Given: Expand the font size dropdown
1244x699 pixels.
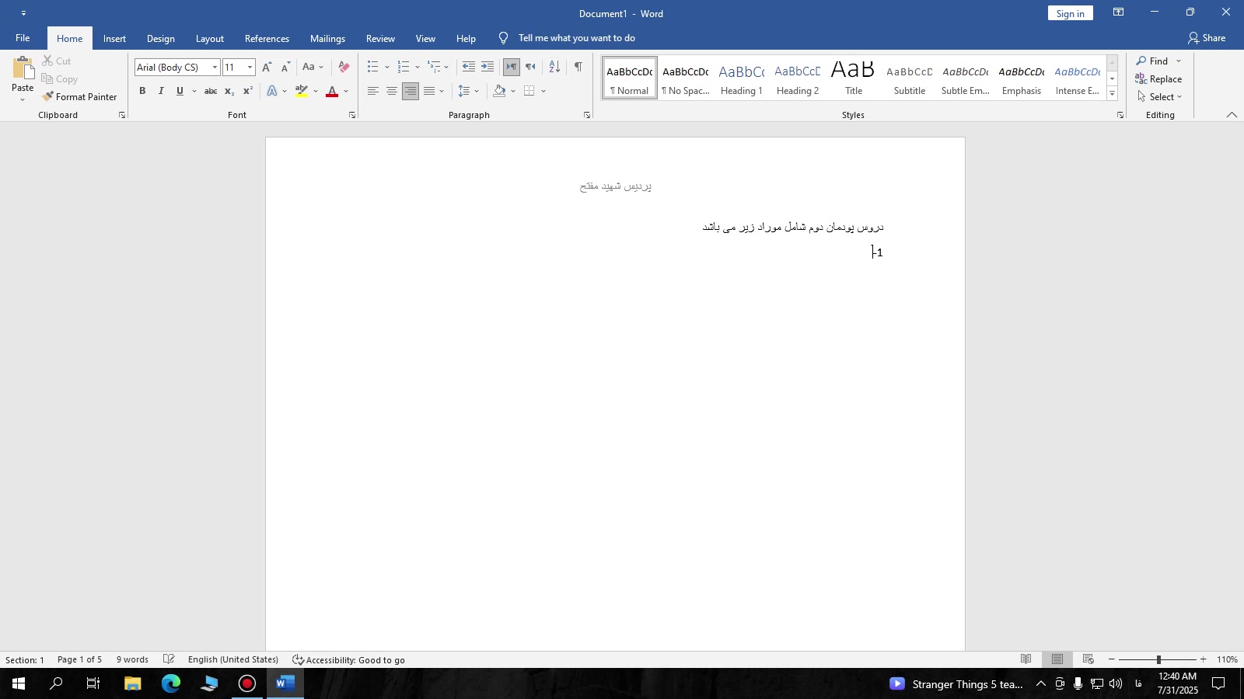Looking at the screenshot, I should point(250,68).
